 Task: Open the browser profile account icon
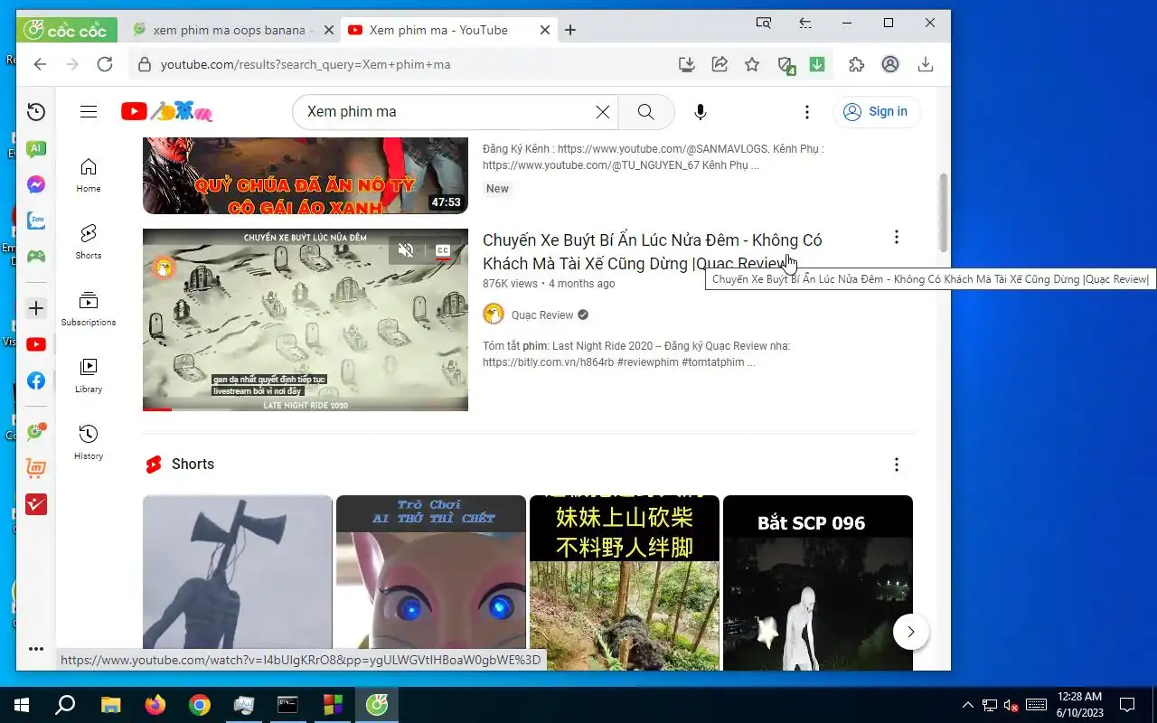point(890,64)
